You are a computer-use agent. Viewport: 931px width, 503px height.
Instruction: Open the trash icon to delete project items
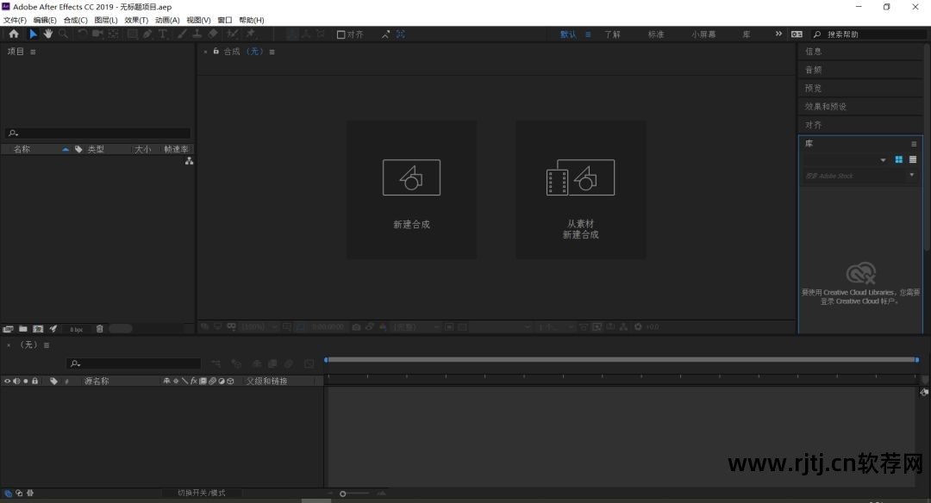[99, 328]
